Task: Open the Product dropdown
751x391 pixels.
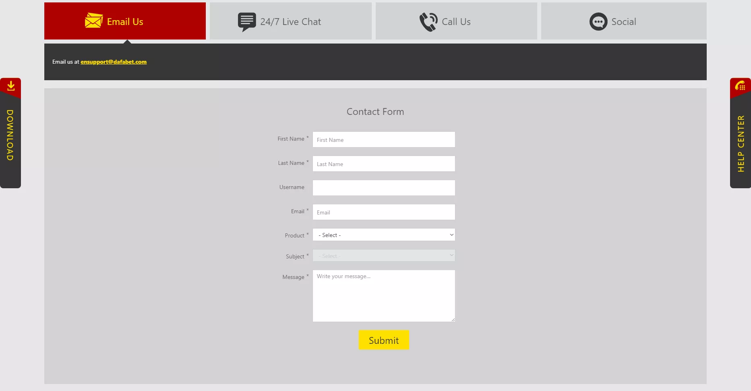Action: coord(384,235)
